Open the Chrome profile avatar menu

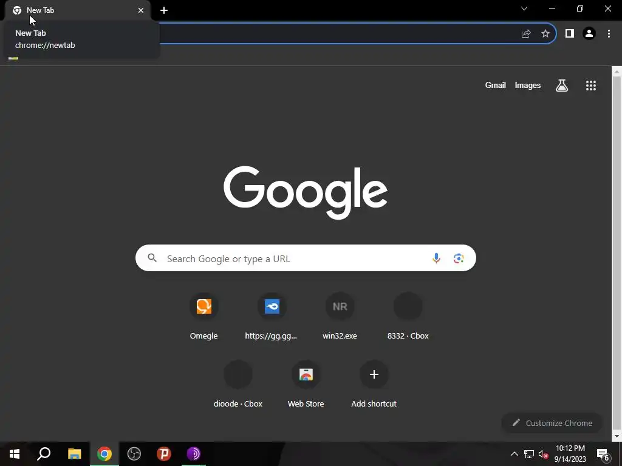point(589,34)
